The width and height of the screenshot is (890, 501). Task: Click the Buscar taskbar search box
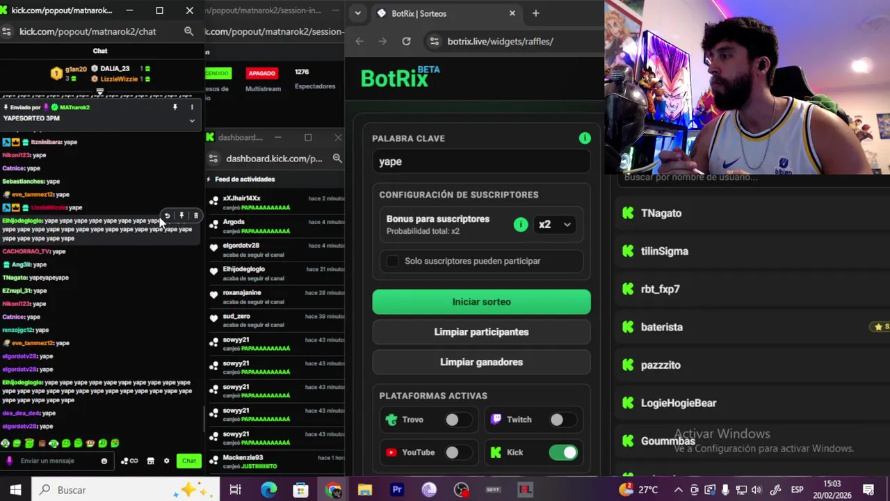[125, 490]
